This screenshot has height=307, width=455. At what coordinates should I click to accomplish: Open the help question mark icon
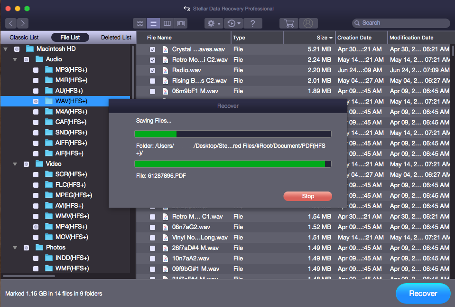253,23
